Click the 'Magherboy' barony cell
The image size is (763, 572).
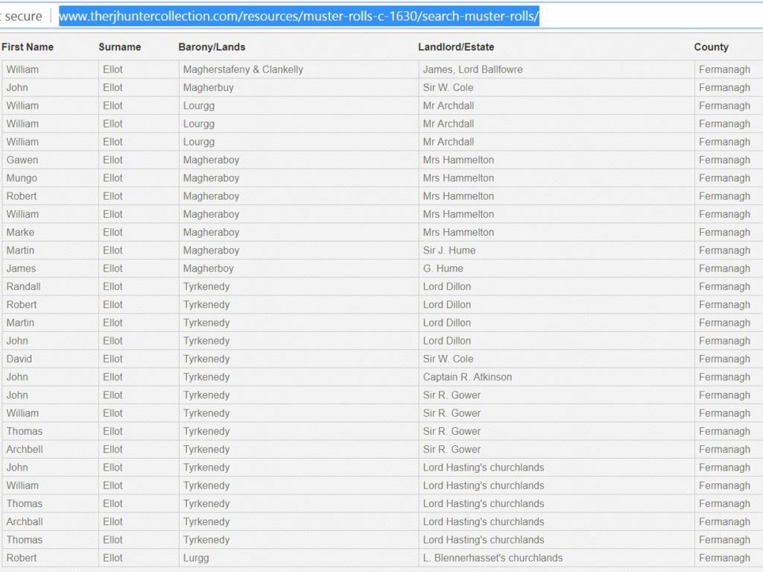tap(209, 268)
